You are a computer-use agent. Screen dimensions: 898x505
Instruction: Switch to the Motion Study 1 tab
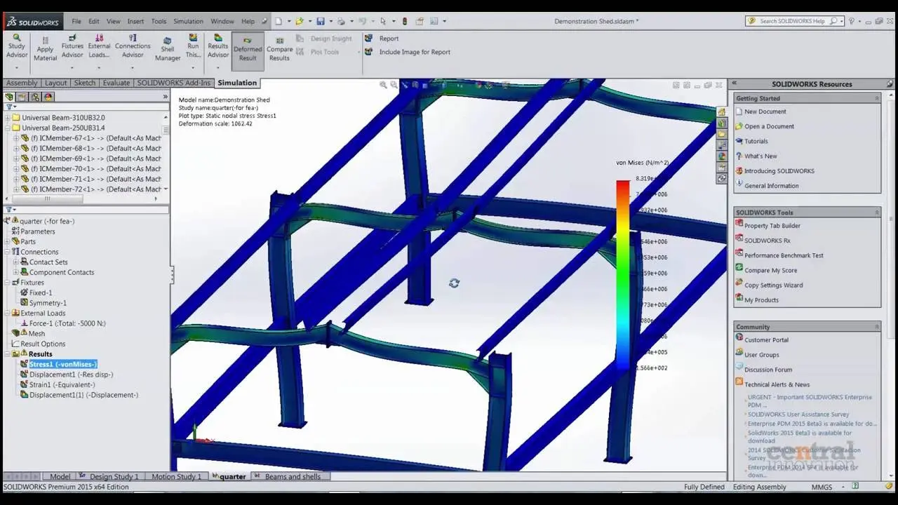tap(176, 477)
